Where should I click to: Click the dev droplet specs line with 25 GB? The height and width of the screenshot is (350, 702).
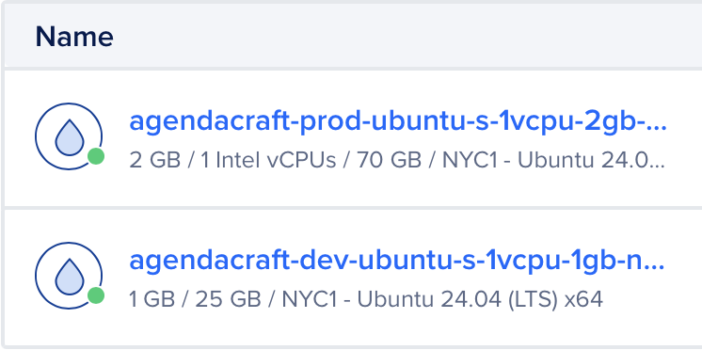coord(366,299)
